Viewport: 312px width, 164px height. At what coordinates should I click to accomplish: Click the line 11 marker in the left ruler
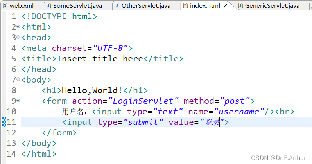tap(4, 122)
